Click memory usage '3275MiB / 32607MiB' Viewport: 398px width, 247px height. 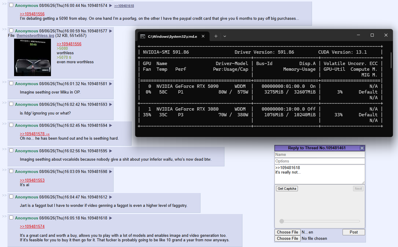290,92
